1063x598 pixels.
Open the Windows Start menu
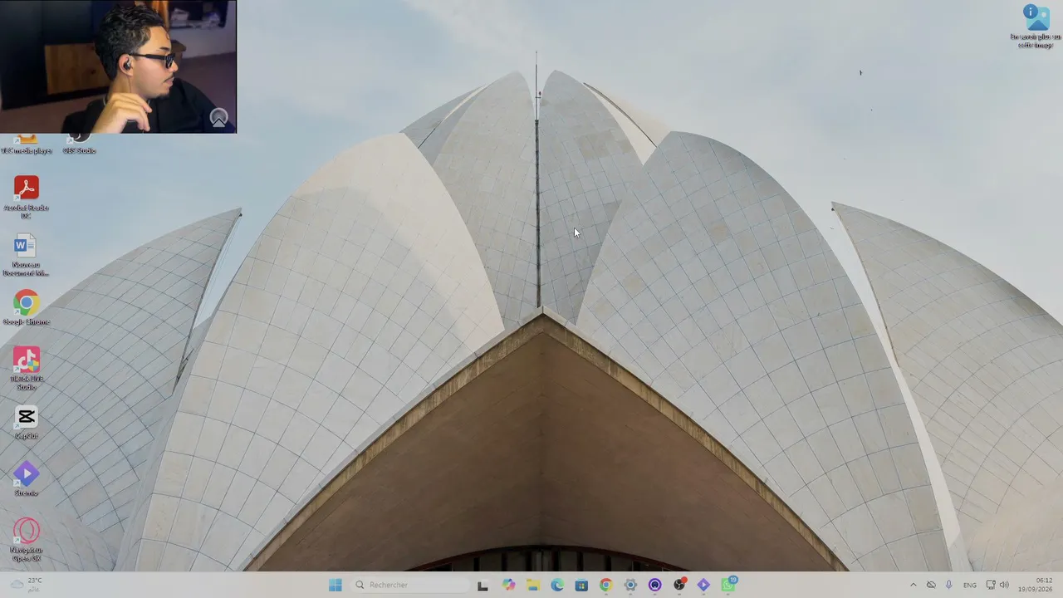pyautogui.click(x=335, y=585)
